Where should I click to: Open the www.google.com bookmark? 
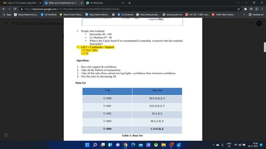(x=172, y=15)
